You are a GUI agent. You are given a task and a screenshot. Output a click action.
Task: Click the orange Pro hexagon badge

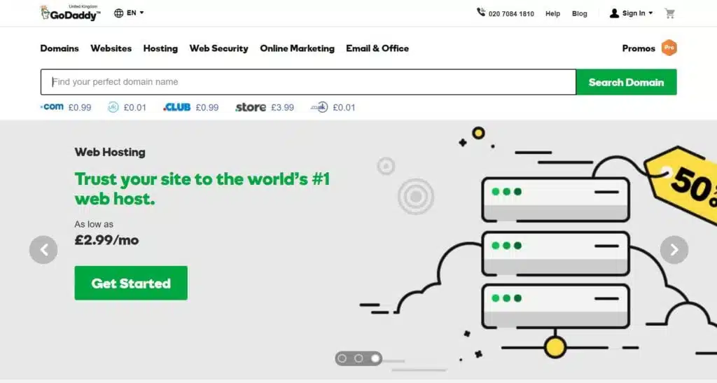tap(669, 48)
